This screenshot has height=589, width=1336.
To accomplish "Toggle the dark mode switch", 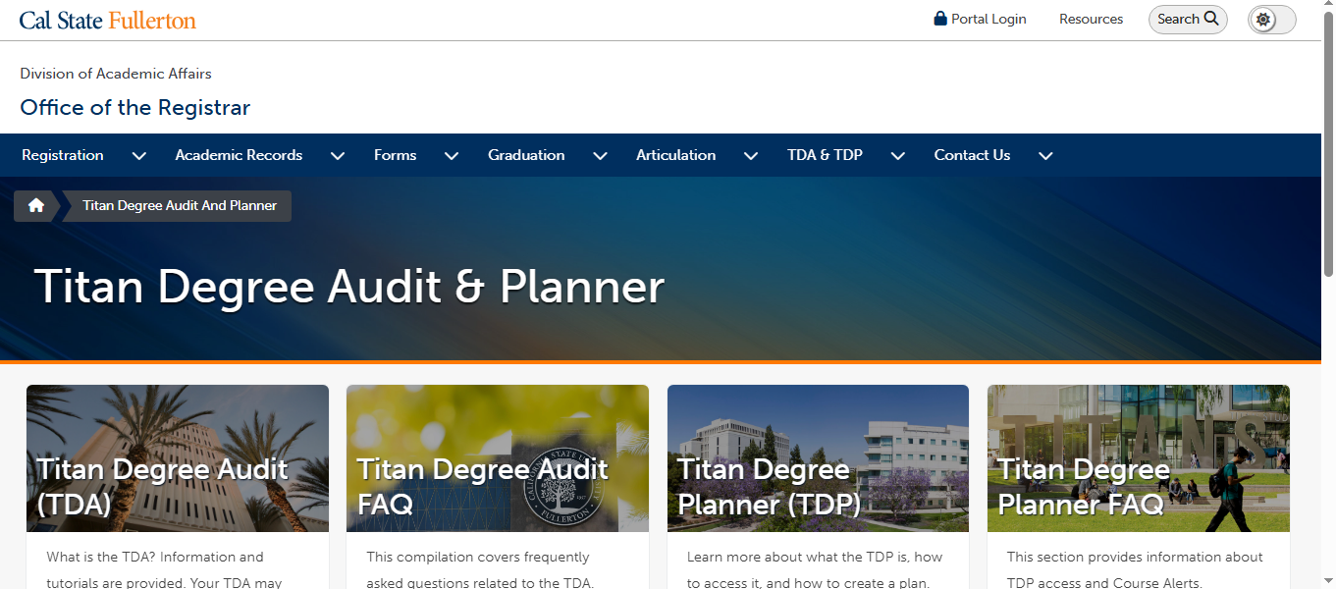I will [1272, 20].
